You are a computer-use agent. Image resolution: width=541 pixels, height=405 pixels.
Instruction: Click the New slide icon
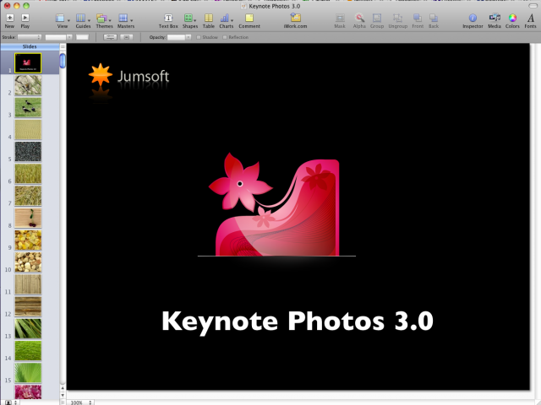(9, 18)
